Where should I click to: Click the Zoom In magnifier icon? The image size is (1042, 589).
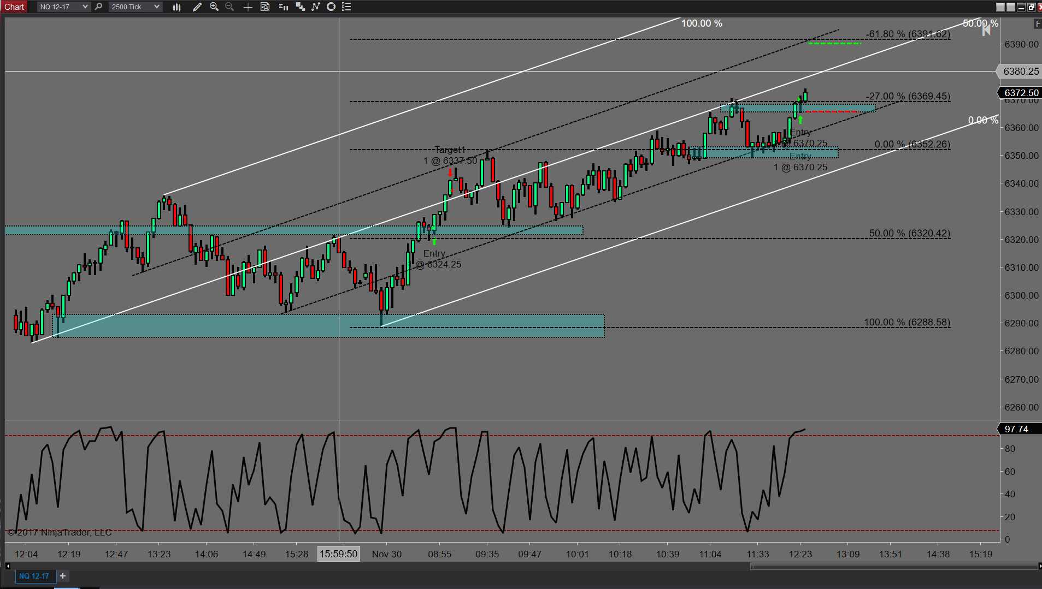click(214, 7)
